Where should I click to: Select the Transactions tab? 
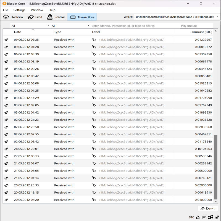82,17
